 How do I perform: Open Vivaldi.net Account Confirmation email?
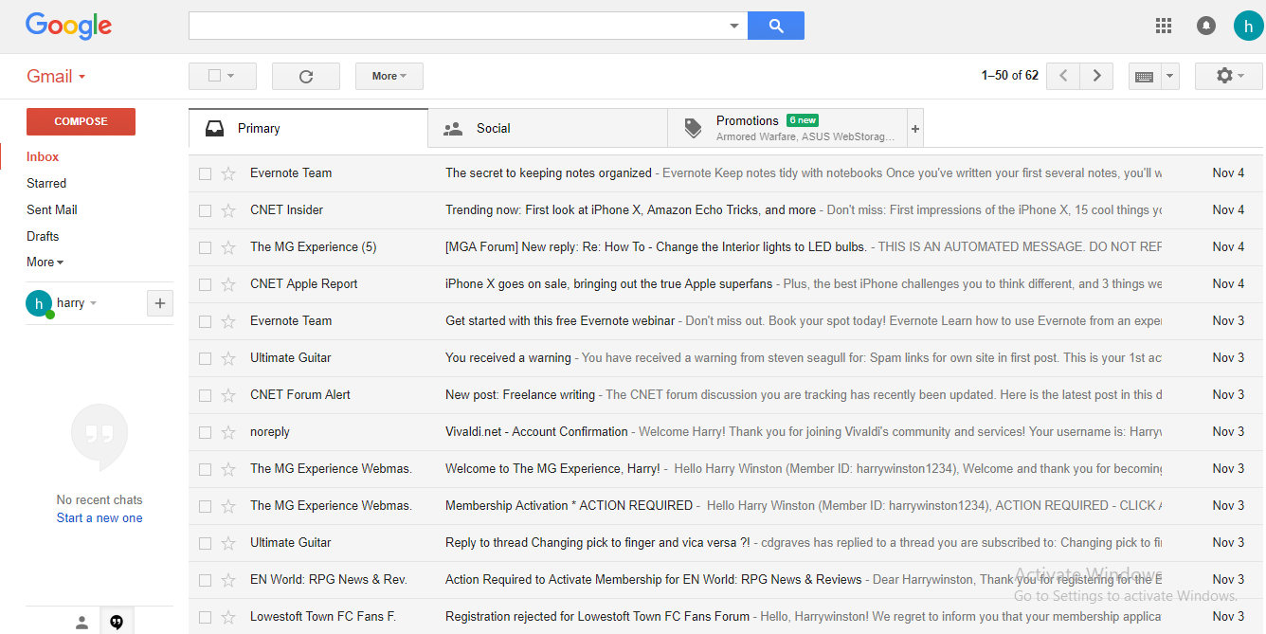click(x=725, y=432)
